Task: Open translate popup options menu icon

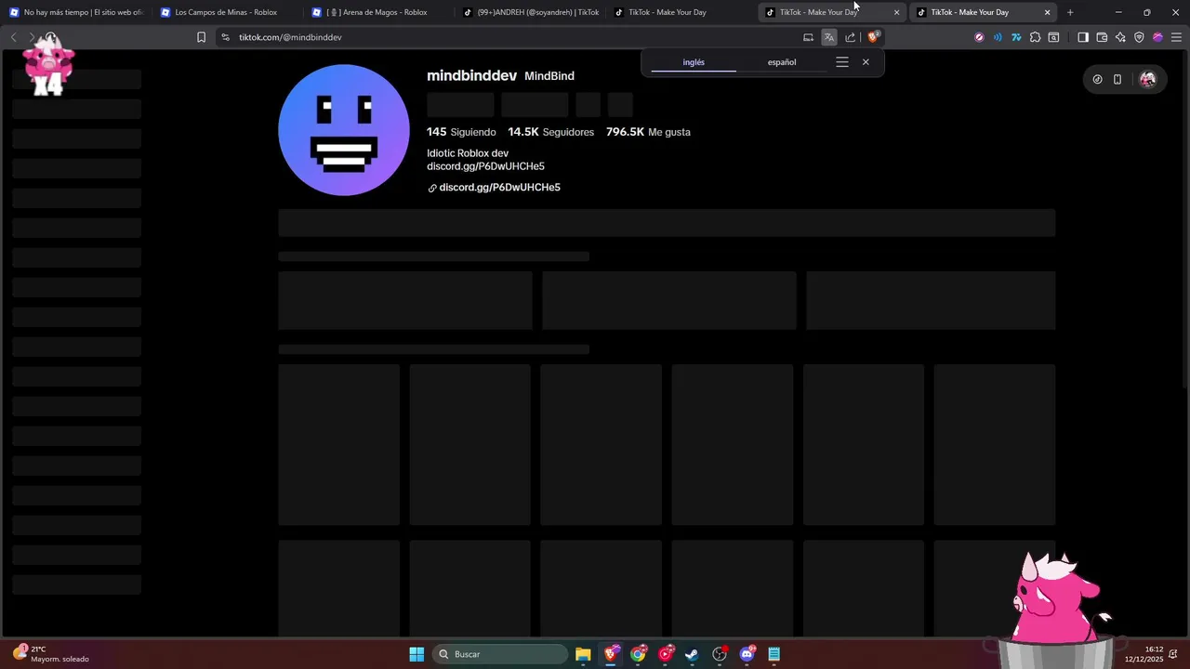Action: click(x=842, y=62)
